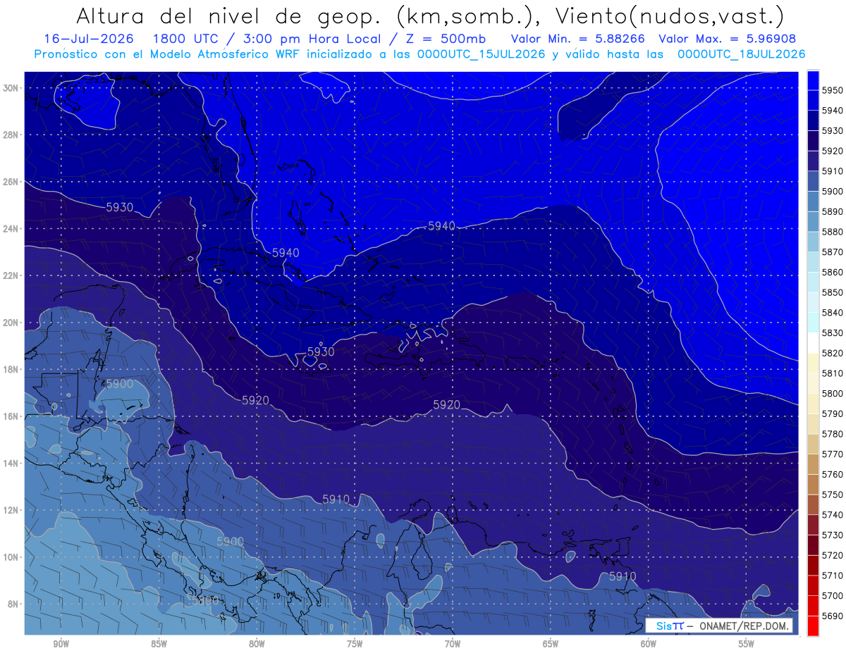Click the 26N latitude label
Viewport: 846px width, 653px height.
pos(12,182)
